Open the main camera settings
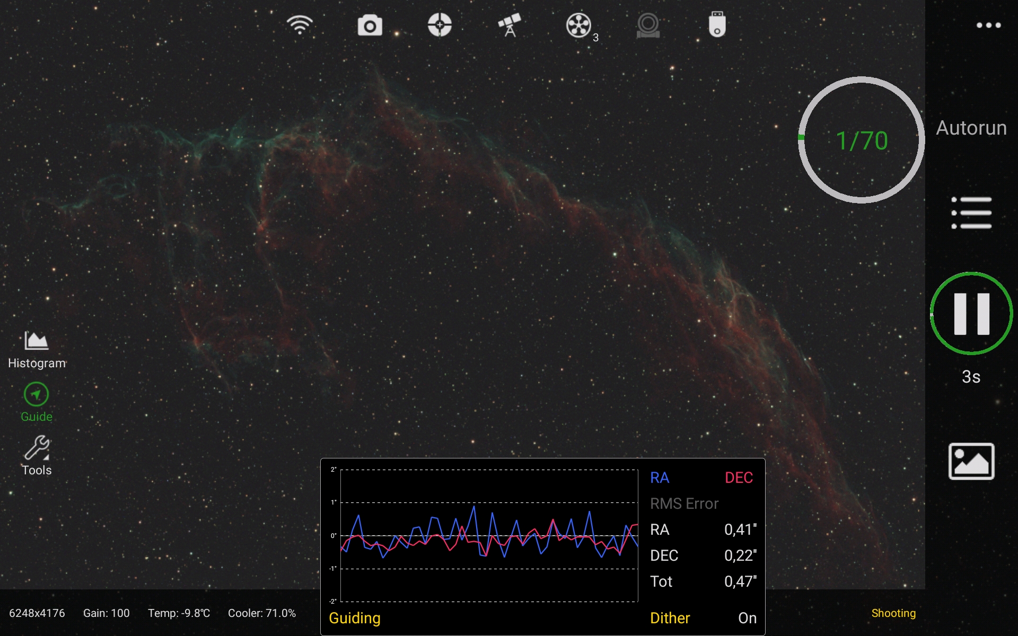 click(370, 24)
